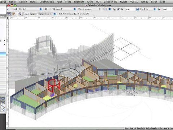This screenshot has height=130, width=173.
Task: Open the Vue 3D menu
Action: point(134,2)
